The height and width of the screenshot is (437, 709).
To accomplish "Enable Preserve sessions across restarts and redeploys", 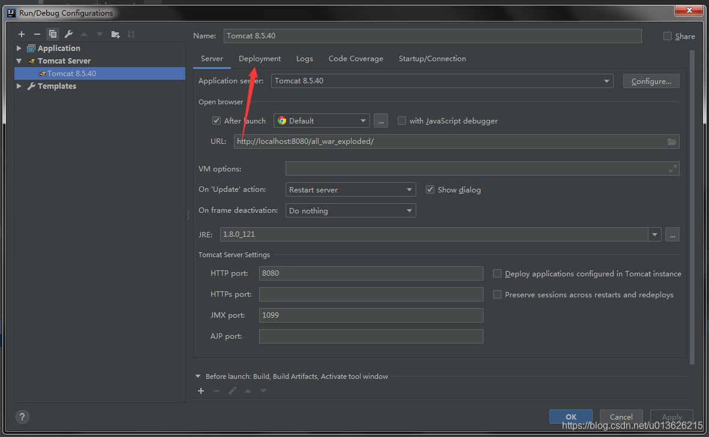I will (497, 295).
